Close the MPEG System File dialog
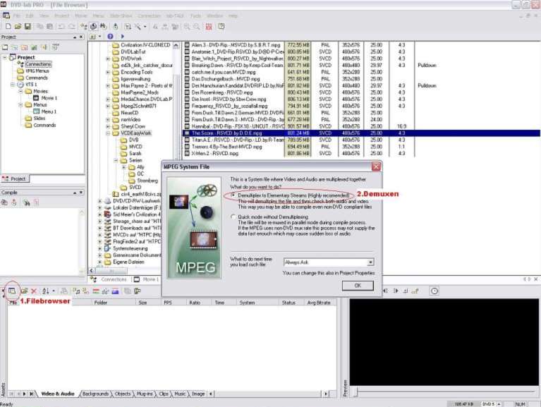 376,166
